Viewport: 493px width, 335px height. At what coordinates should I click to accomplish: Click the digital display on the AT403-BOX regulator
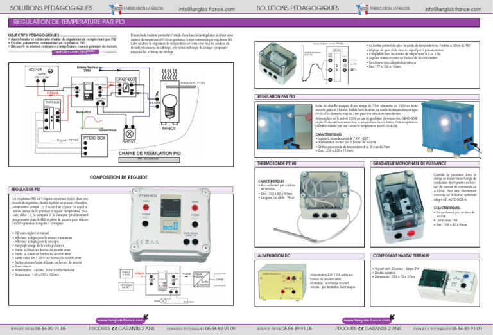point(171,205)
